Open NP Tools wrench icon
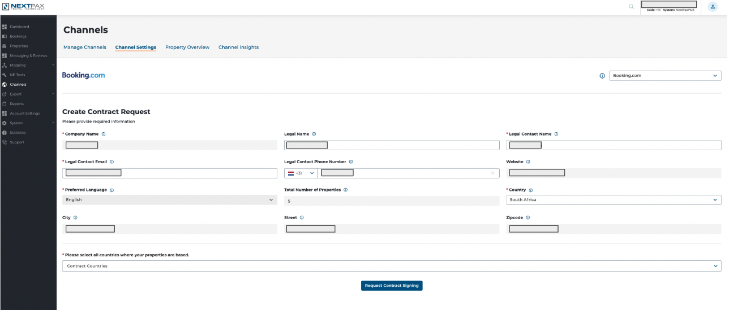This screenshot has height=310, width=729. 5,75
